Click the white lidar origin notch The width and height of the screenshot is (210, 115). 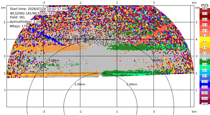coord(100,77)
